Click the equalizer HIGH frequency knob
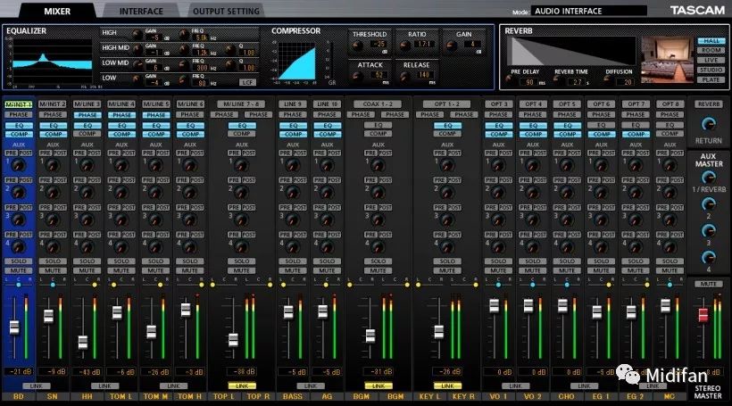 pyautogui.click(x=185, y=35)
